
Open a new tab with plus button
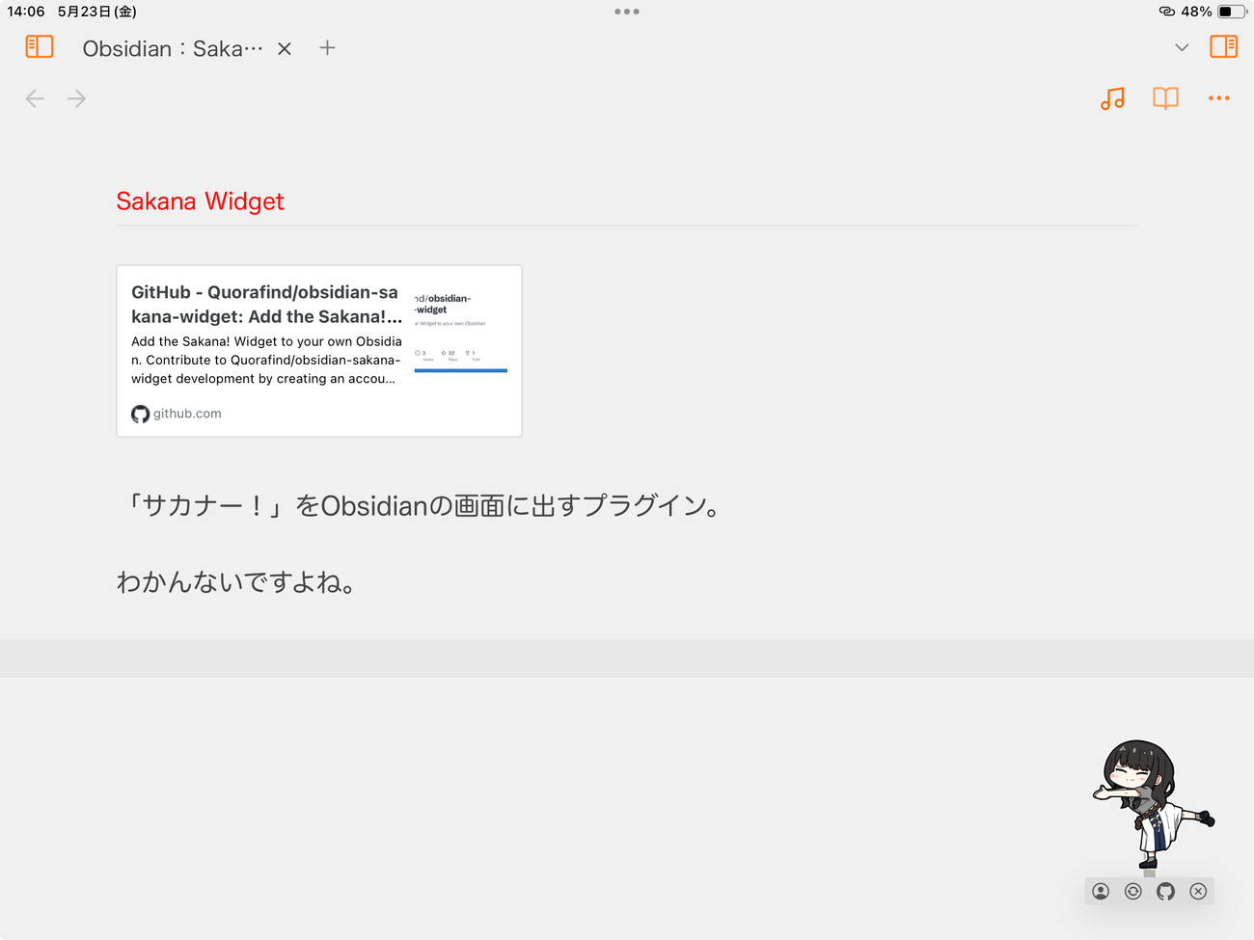[x=327, y=47]
